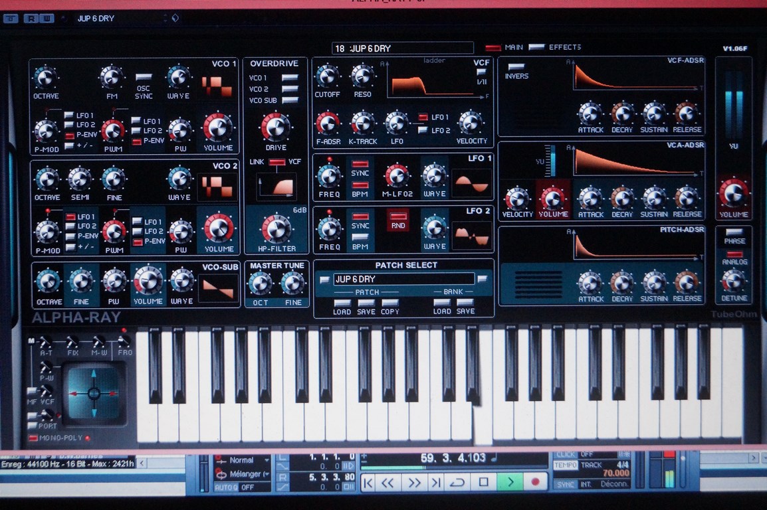The image size is (767, 510).
Task: Click Go to Start transport button
Action: 368,483
